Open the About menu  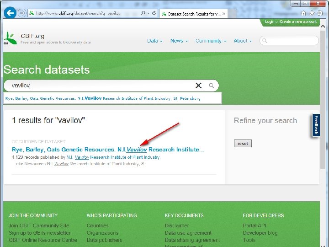243,41
